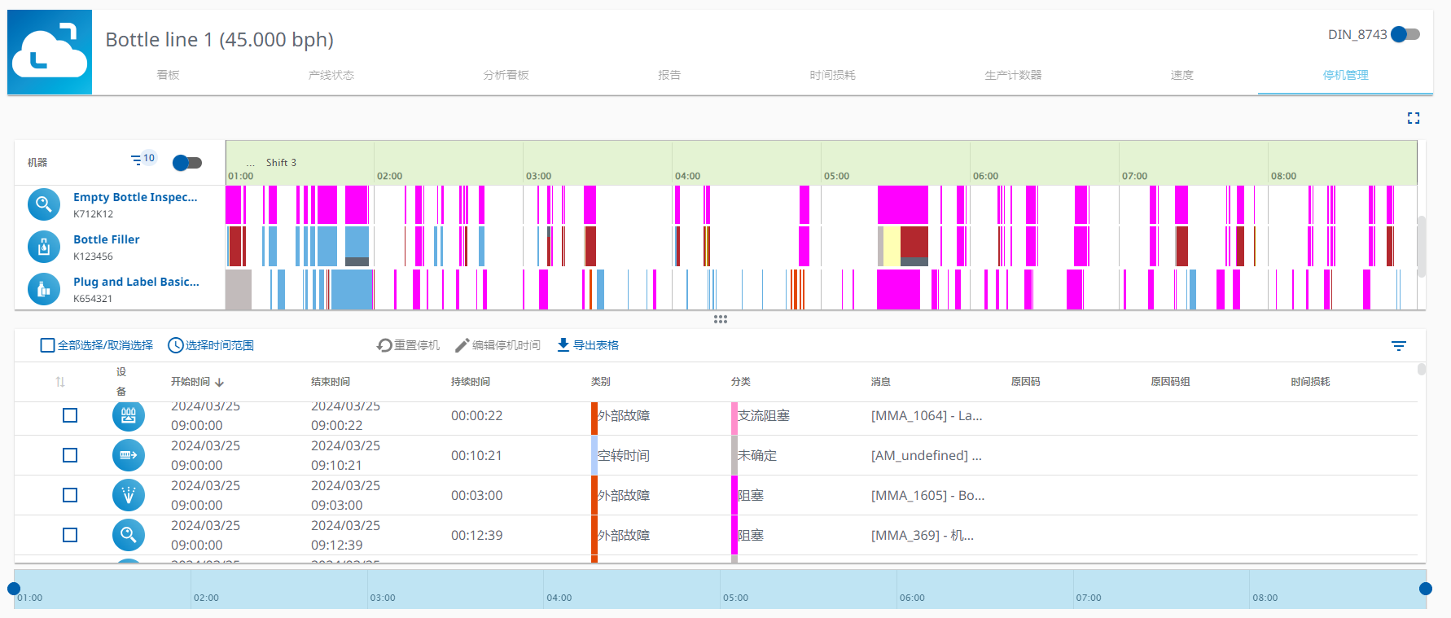This screenshot has width=1451, height=618.
Task: Click the cloud logo icon
Action: tap(50, 52)
